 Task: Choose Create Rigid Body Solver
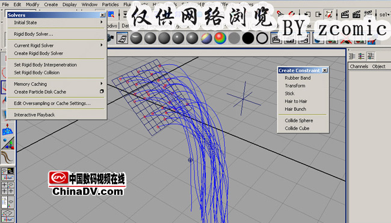pyautogui.click(x=57, y=53)
